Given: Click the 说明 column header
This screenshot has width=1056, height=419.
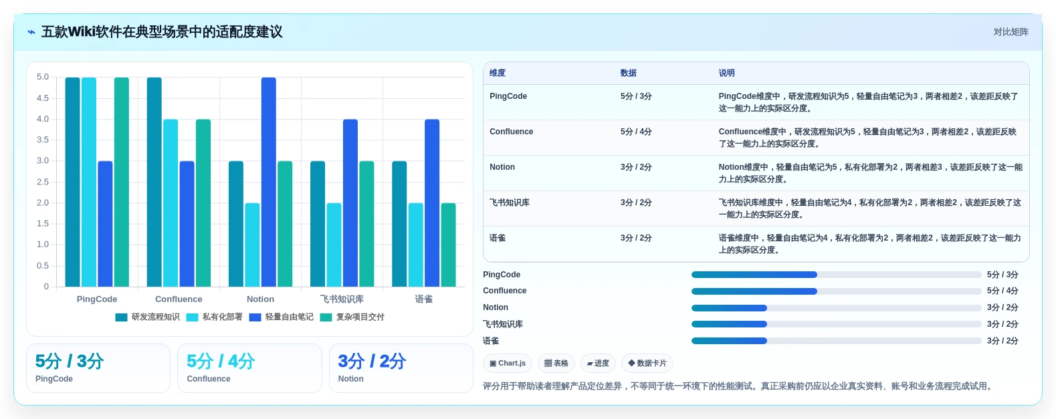Looking at the screenshot, I should tap(727, 74).
